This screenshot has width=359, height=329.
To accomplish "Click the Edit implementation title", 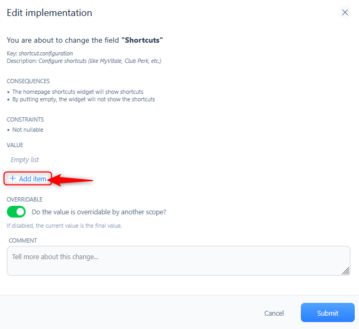I will coord(50,13).
